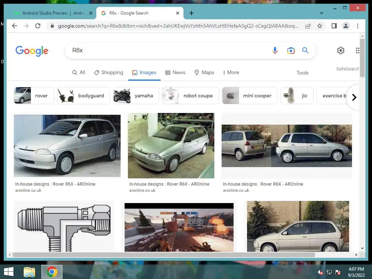Click the scroll down arrow
This screenshot has height=279, width=372.
362,248
